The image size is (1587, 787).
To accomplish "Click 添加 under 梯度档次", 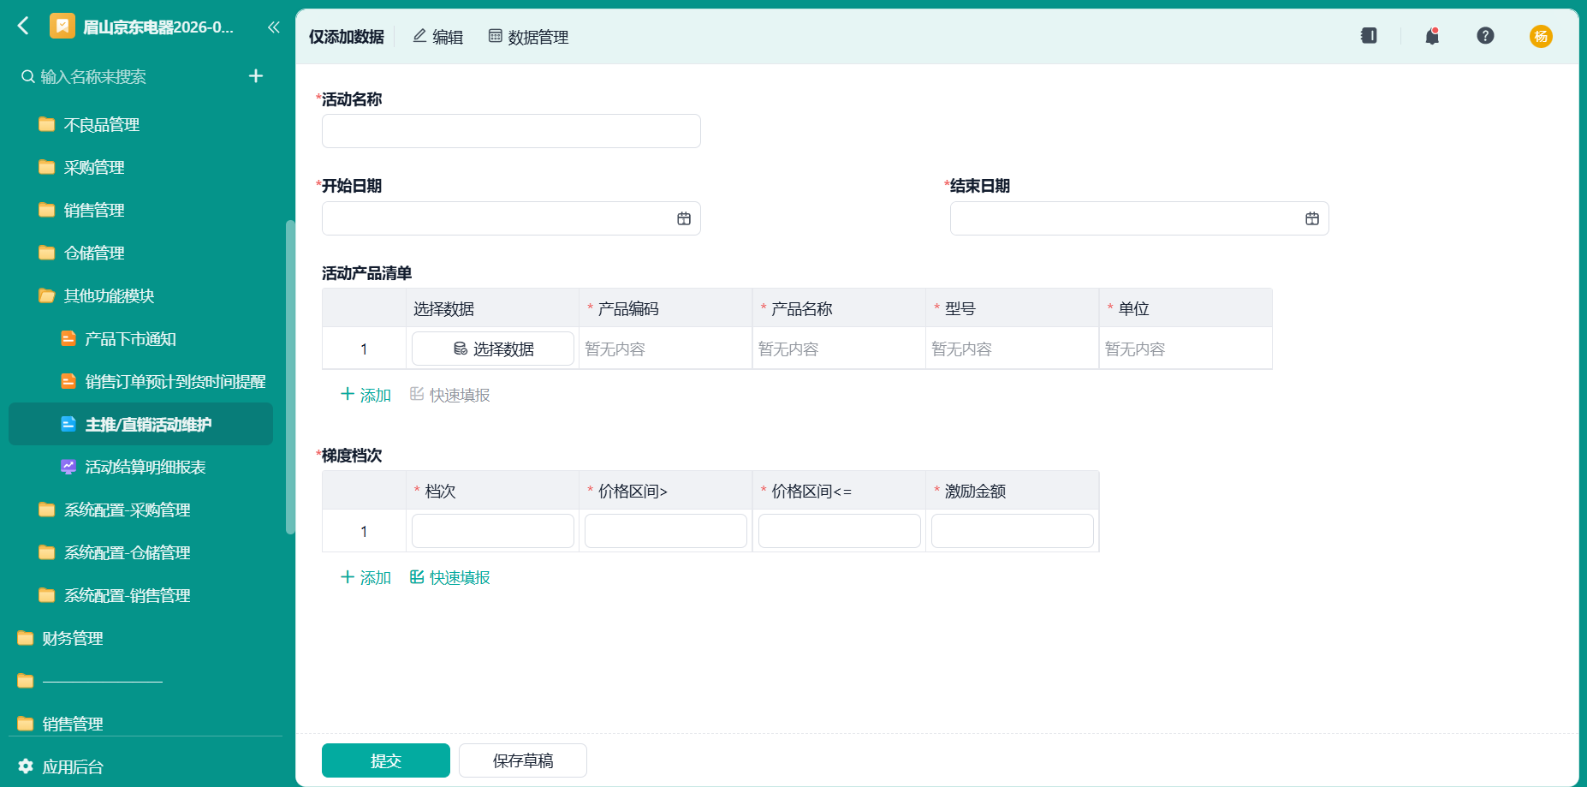I will pos(366,577).
